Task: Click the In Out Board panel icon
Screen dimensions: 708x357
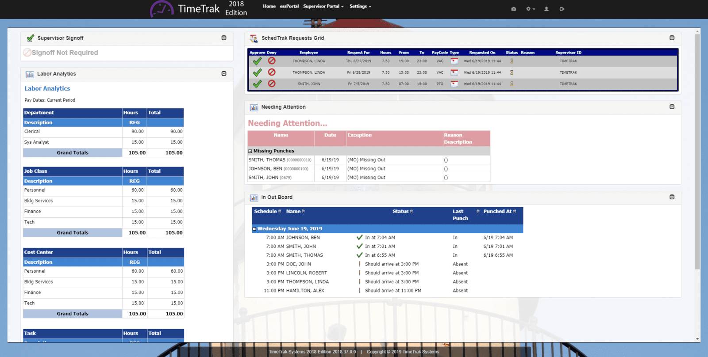Action: pos(254,197)
